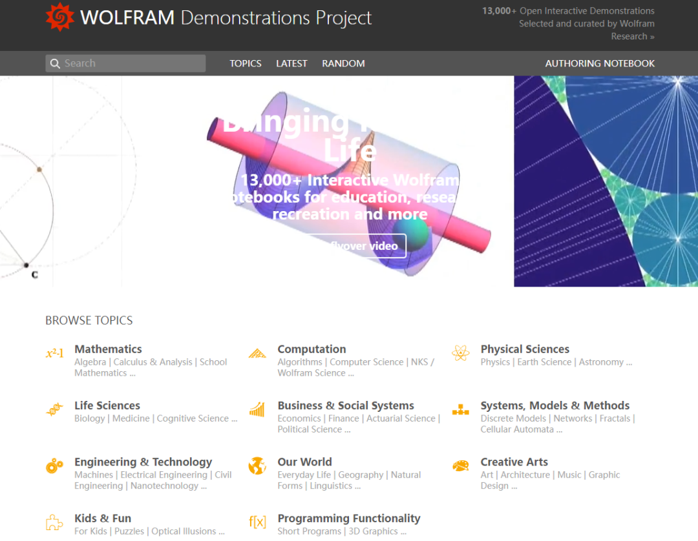Select the Calculus & Analysis subtopic
Screen dimensions: 698x541
(153, 362)
